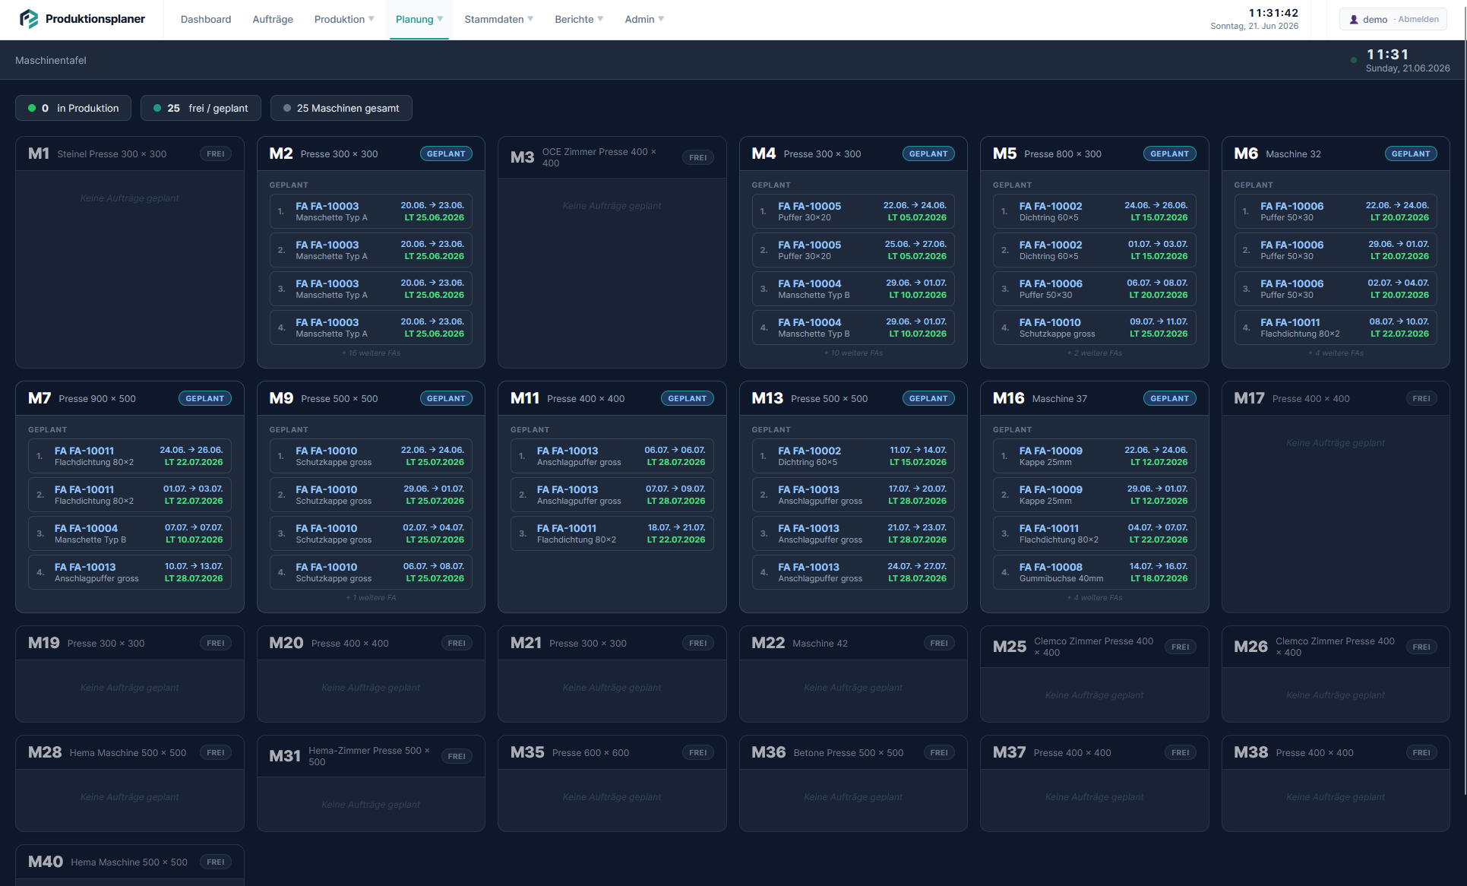Open FA-10002 Dichtring 60×5 row on M13
The height and width of the screenshot is (886, 1467).
pos(853,456)
